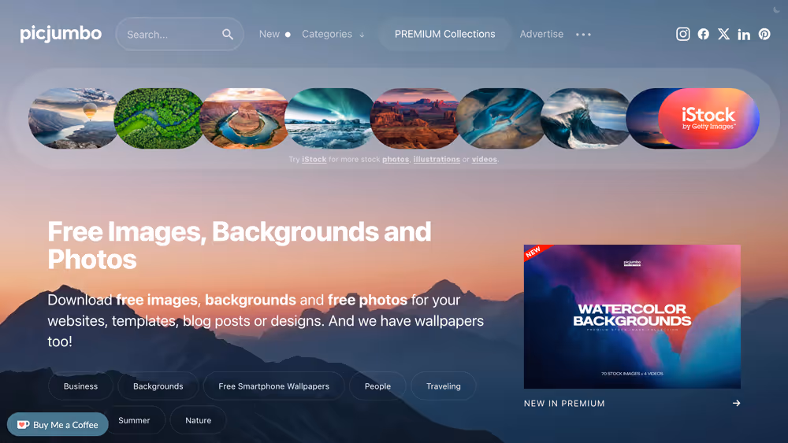Select the Traveling tag

[443, 386]
